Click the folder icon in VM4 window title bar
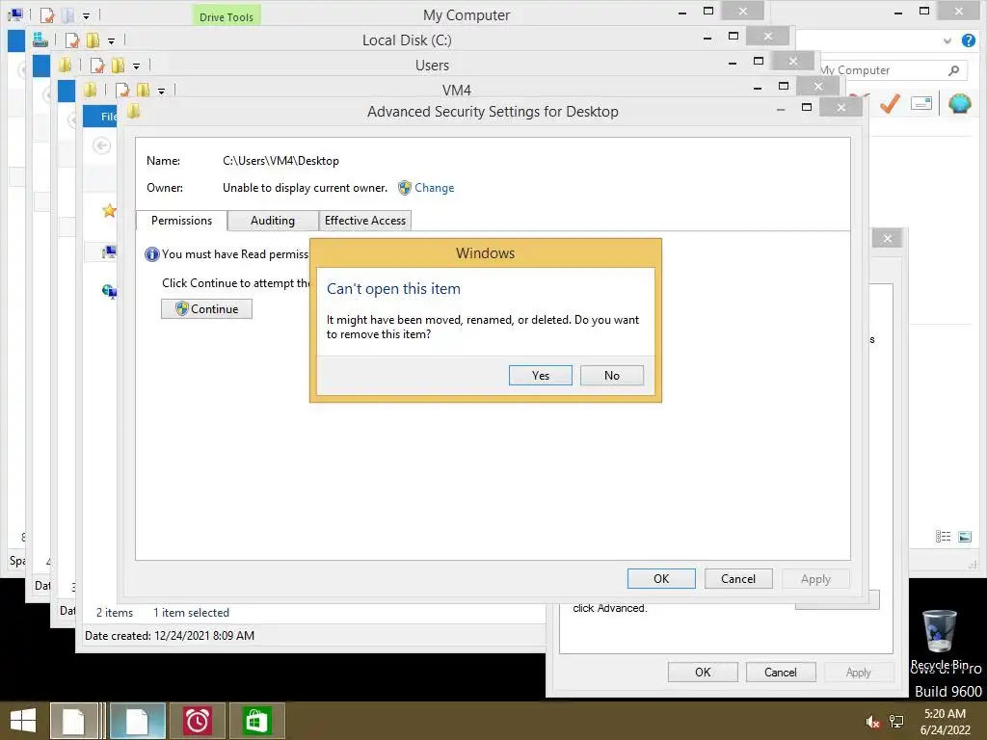The image size is (987, 740). pos(90,90)
